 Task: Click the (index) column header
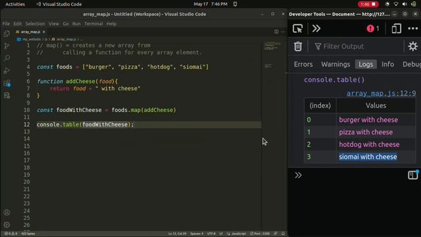click(320, 105)
